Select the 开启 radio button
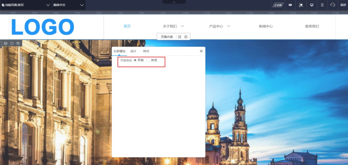Viewport: 348px width, 165px height. [135, 60]
